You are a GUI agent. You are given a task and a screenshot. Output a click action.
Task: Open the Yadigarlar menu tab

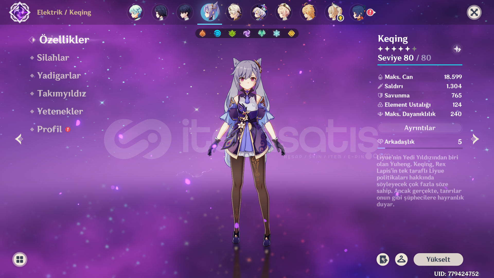pos(59,76)
